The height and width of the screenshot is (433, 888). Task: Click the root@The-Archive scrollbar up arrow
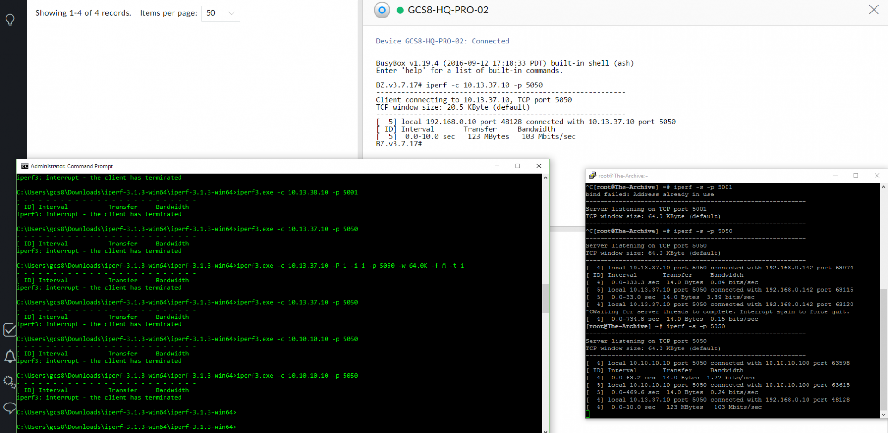pyautogui.click(x=884, y=187)
